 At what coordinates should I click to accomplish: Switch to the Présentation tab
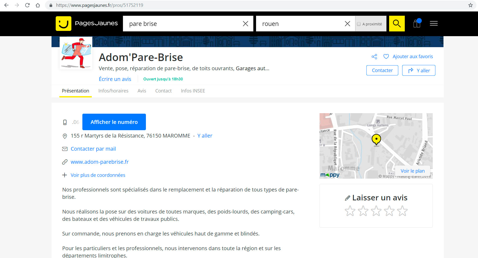[76, 91]
